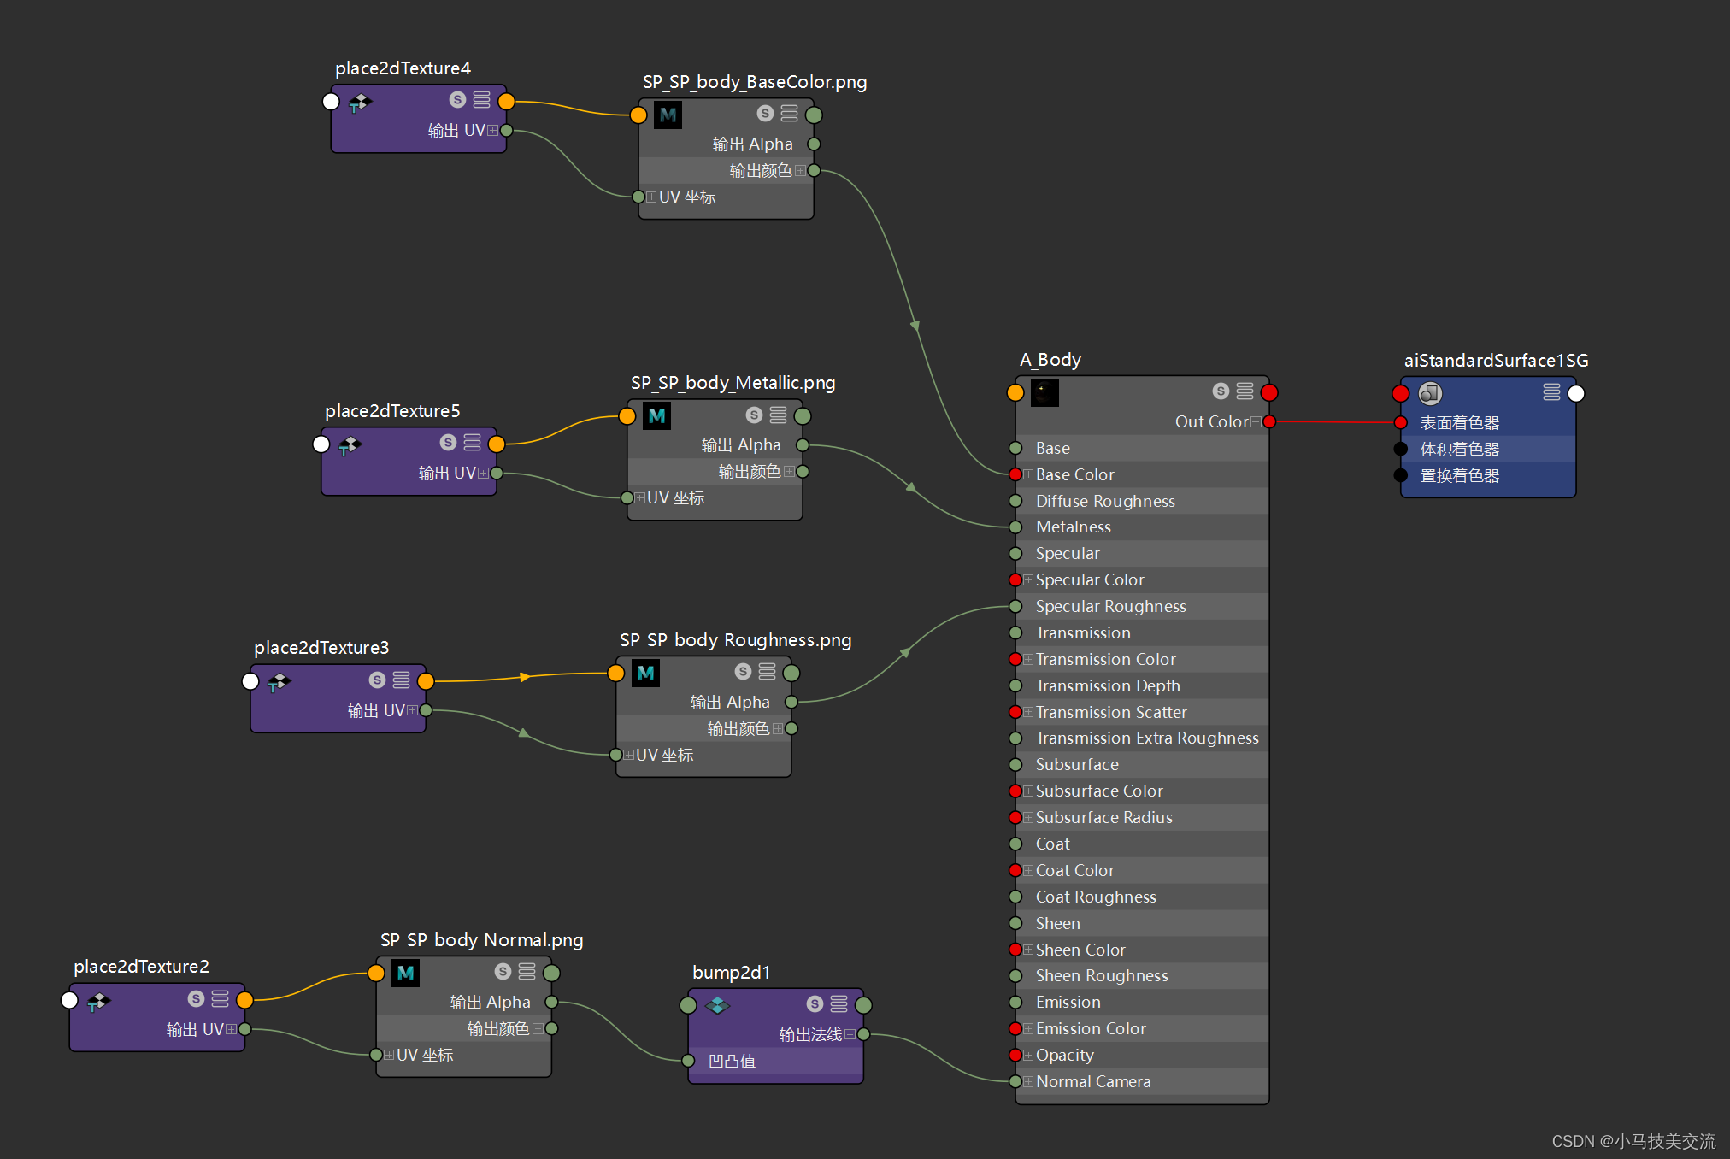This screenshot has width=1730, height=1159.
Task: Click the 凹凸值 input port on bump2d1
Action: coord(688,1061)
